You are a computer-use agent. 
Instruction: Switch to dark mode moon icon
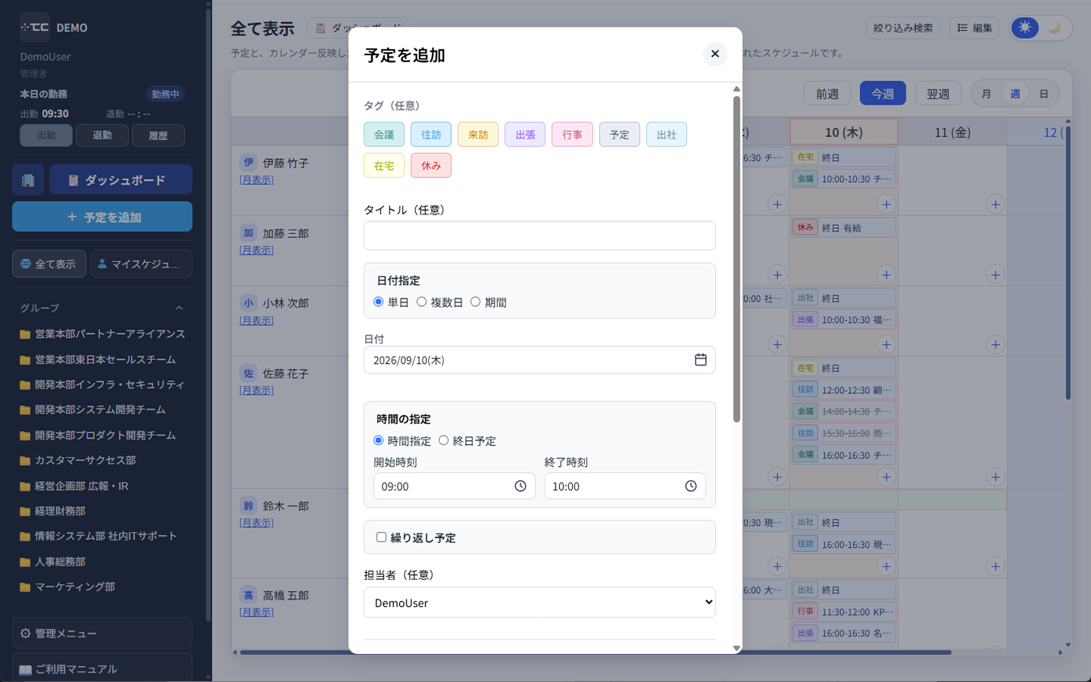1054,28
